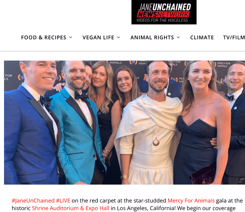Expand the Vegan Life chevron
245x212 pixels.
(x=119, y=38)
